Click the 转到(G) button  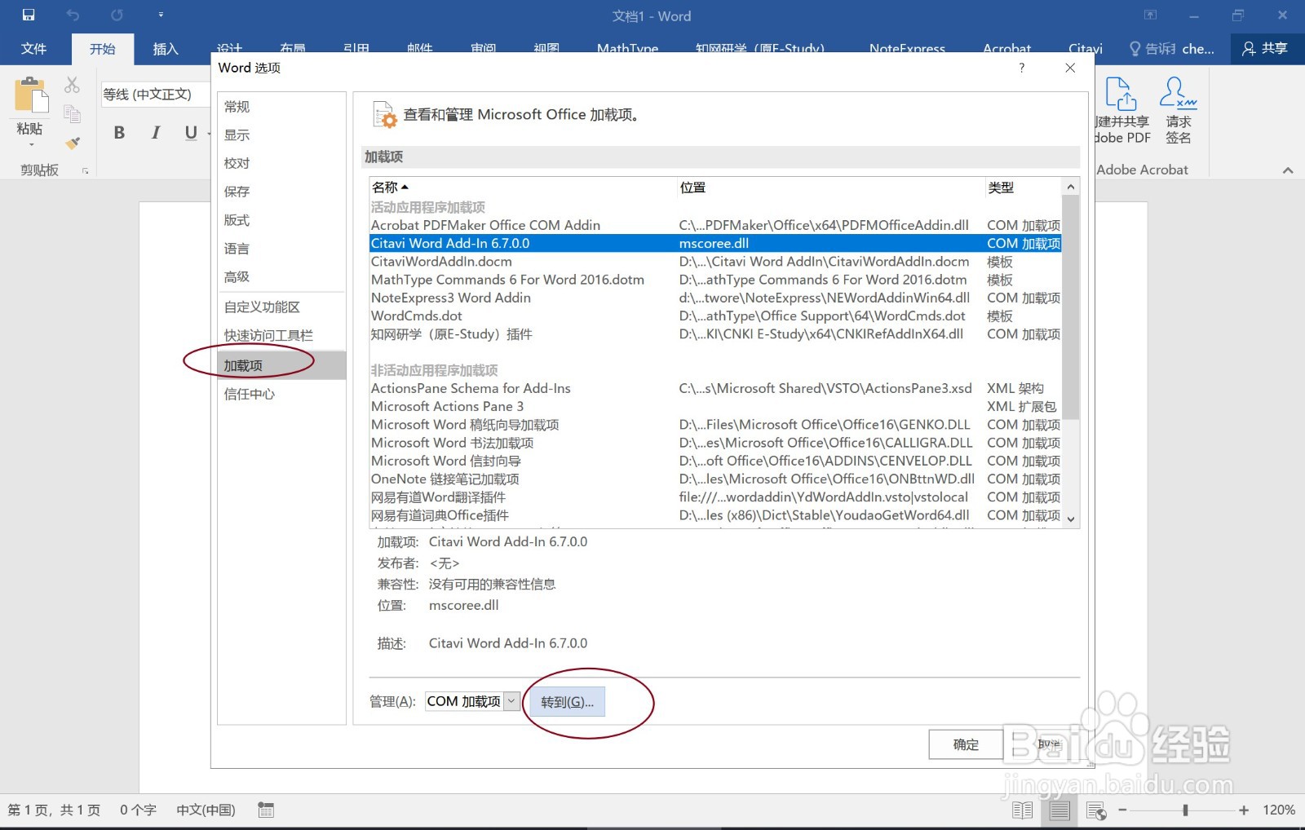point(567,701)
